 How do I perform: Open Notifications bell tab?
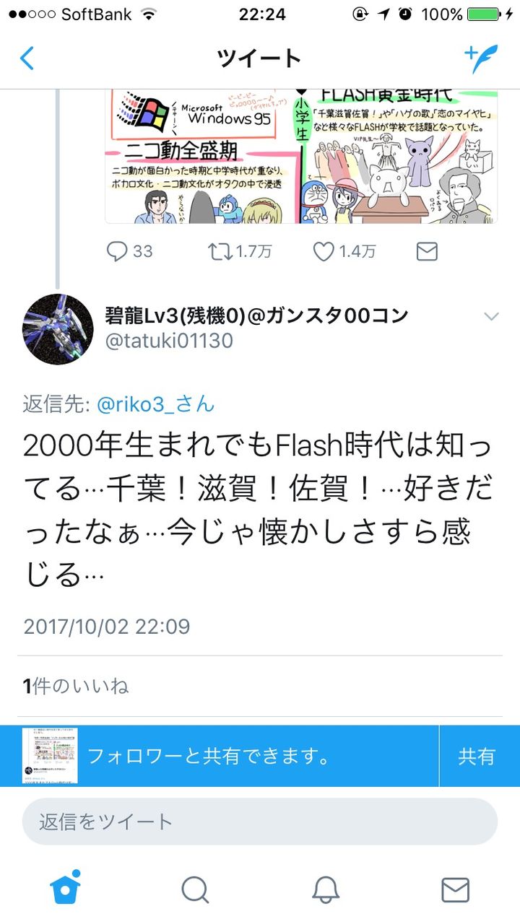pos(325,890)
